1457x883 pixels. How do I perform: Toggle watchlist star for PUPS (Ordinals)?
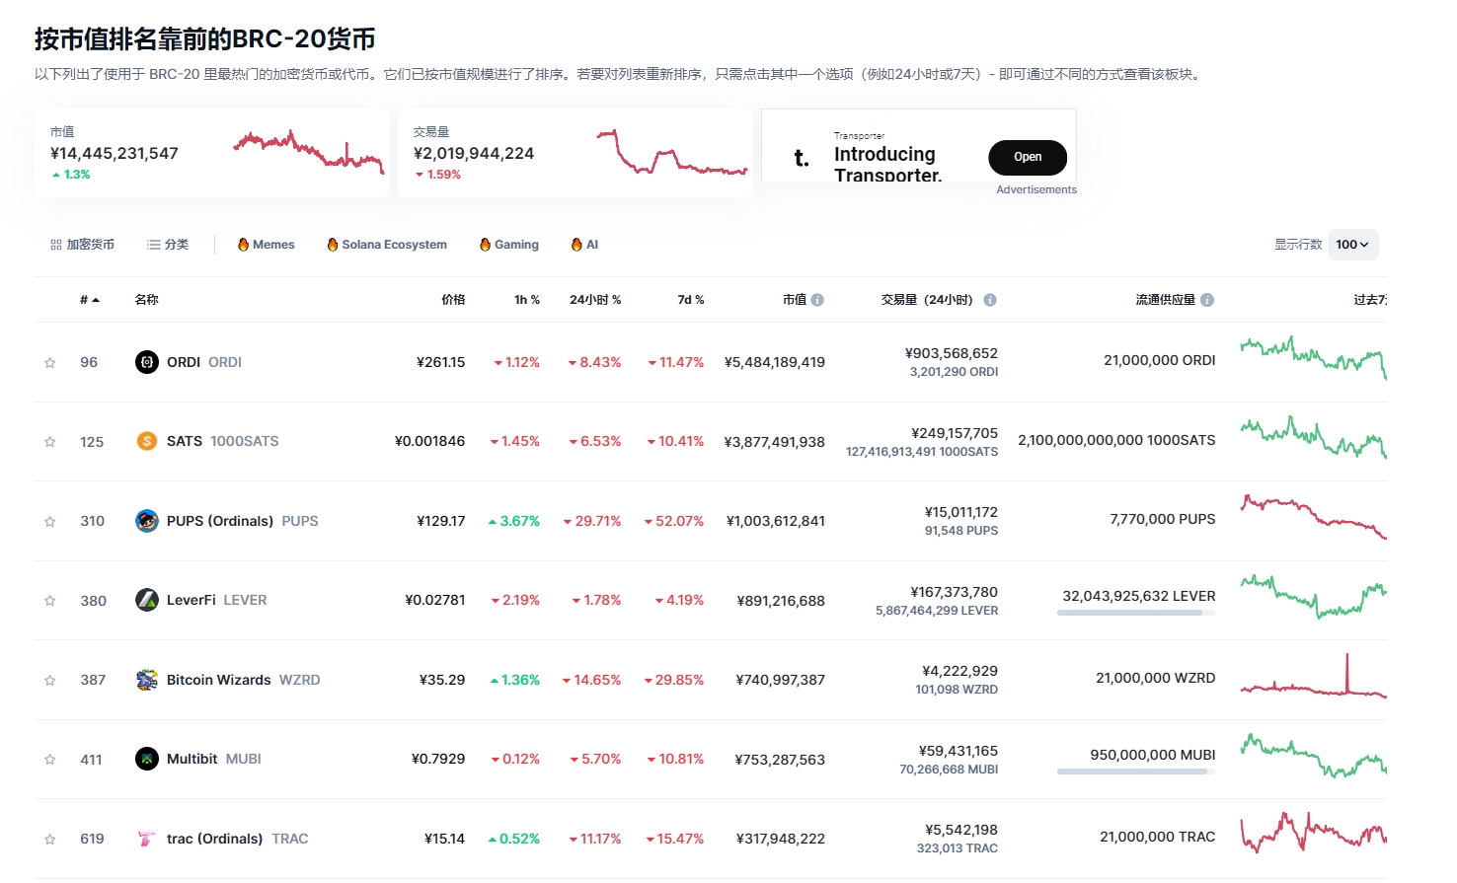tap(49, 522)
